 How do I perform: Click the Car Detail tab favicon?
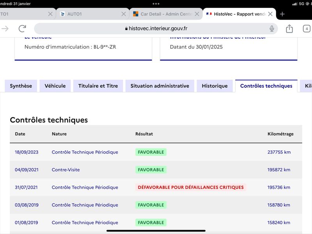(136, 14)
